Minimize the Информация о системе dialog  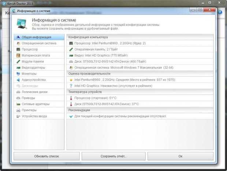pos(193,10)
